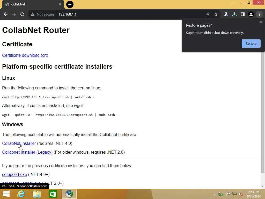Click the network tray icon
This screenshot has width=265, height=199.
(234, 194)
